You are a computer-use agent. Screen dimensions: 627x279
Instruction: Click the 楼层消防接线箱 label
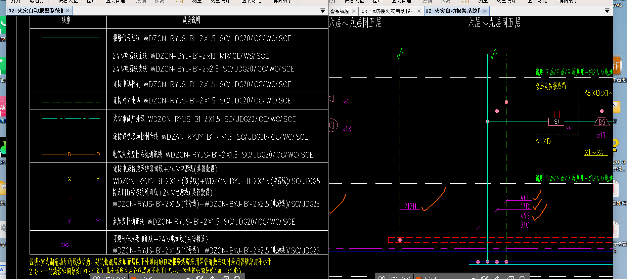click(x=551, y=86)
